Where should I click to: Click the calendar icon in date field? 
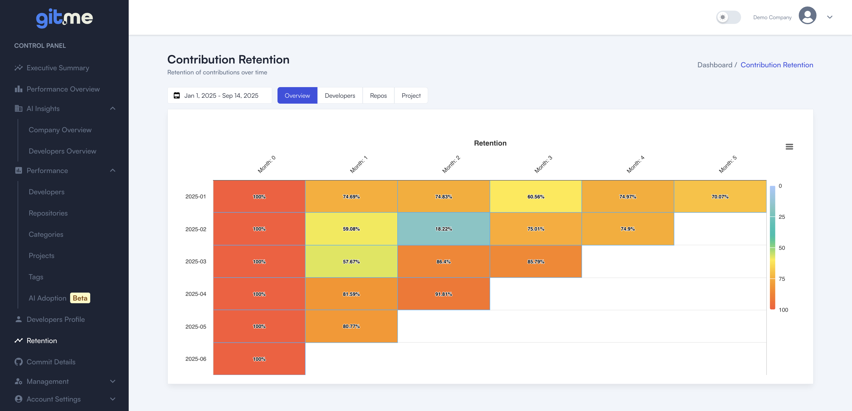pos(177,95)
